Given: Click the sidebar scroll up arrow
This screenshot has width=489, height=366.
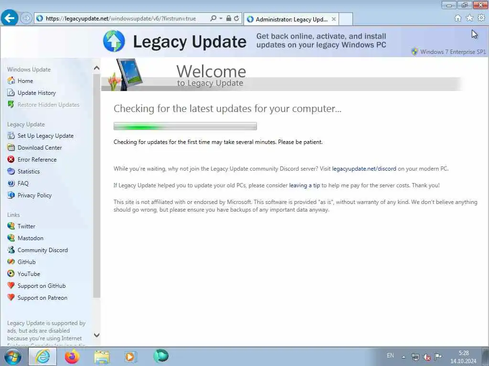Looking at the screenshot, I should (x=96, y=68).
